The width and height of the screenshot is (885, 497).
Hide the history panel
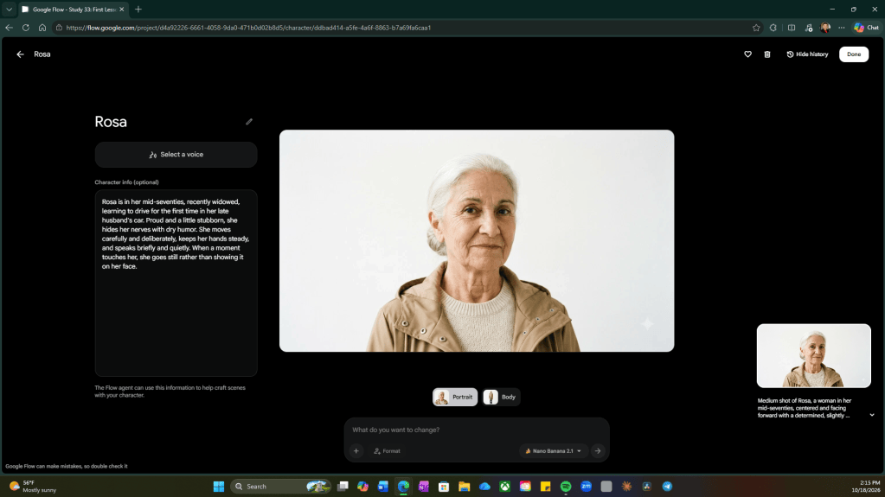pyautogui.click(x=807, y=54)
